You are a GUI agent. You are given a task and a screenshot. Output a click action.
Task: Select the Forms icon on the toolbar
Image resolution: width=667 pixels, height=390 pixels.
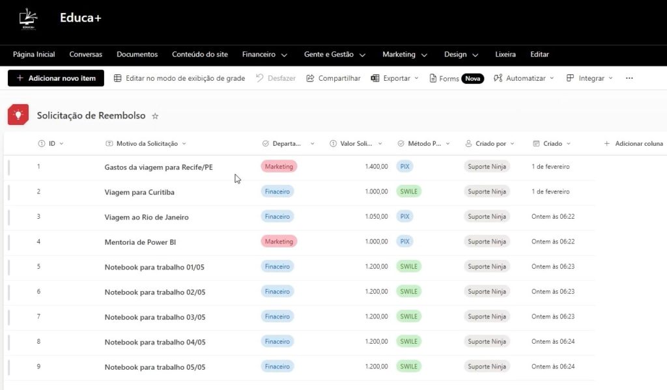coord(431,77)
